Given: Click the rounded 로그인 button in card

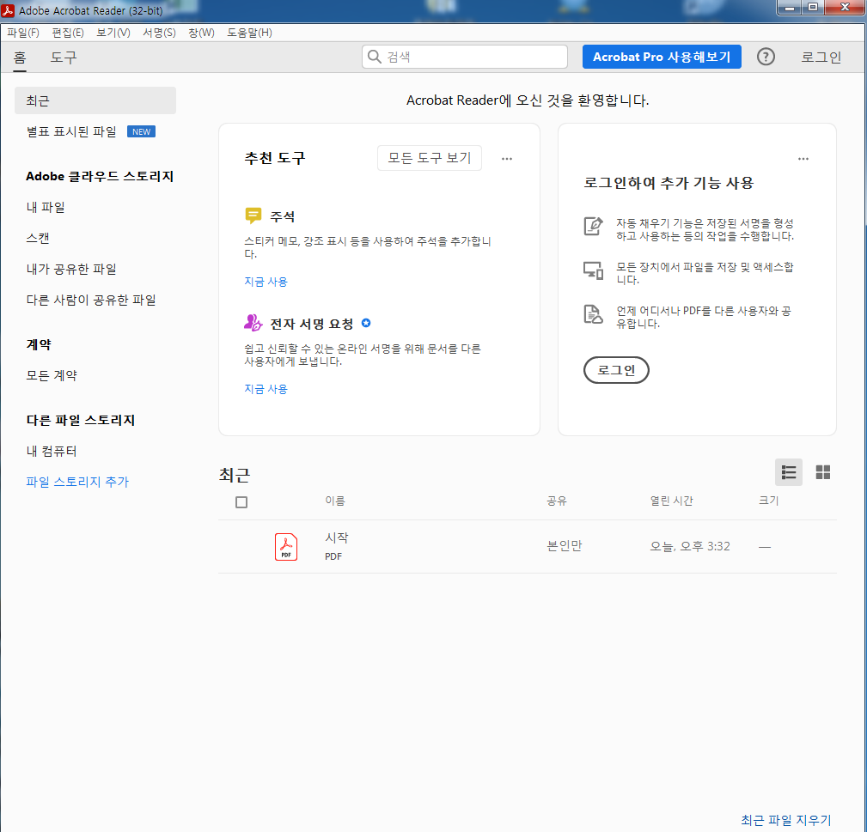Looking at the screenshot, I should pos(616,369).
